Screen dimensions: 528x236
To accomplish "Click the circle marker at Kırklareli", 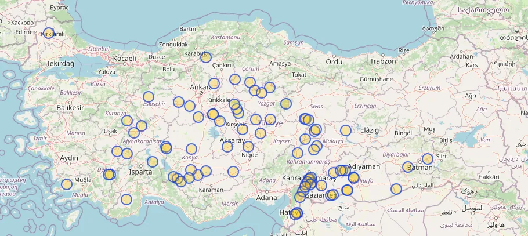I will click(x=48, y=34).
